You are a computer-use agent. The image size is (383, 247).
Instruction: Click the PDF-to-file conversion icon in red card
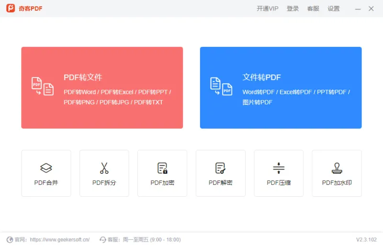click(43, 86)
